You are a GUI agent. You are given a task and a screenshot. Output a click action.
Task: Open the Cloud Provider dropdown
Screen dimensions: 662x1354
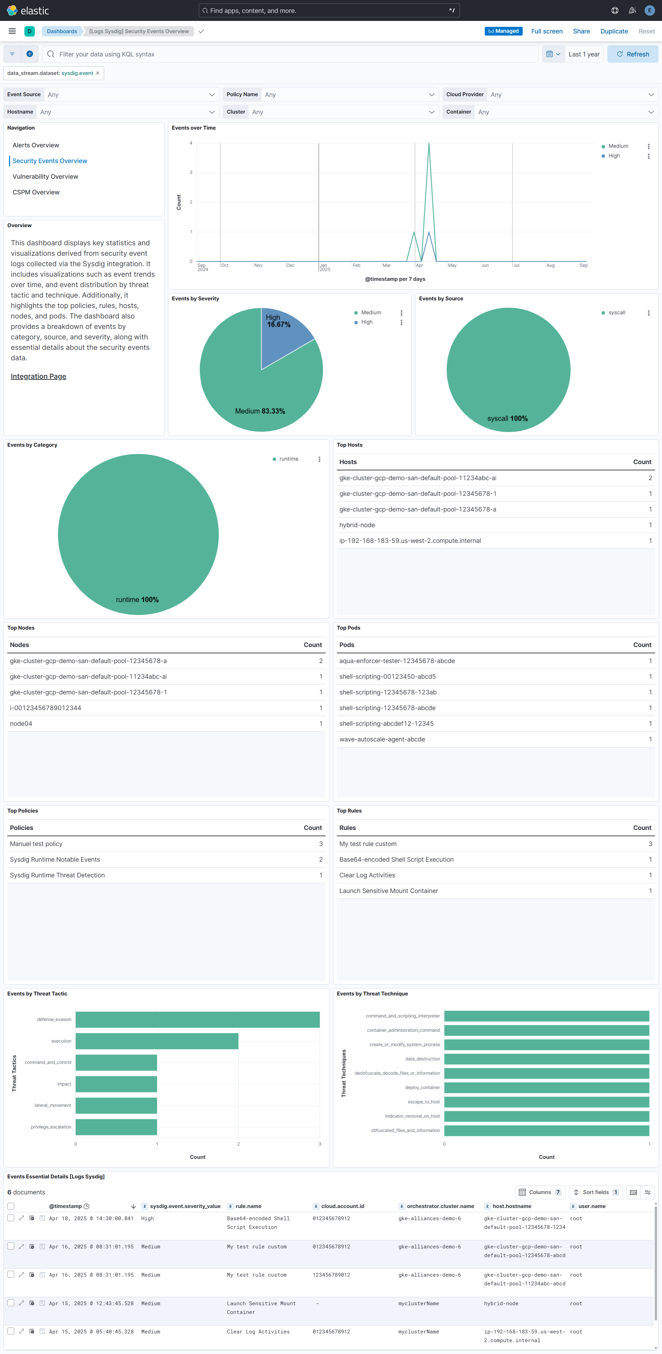point(570,94)
